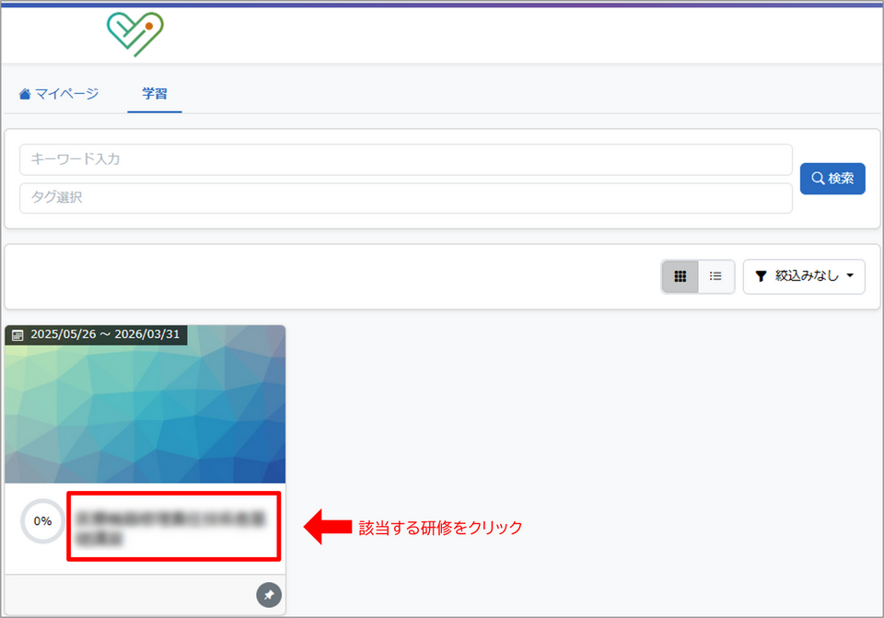Click the 0% progress circle

coord(43,521)
